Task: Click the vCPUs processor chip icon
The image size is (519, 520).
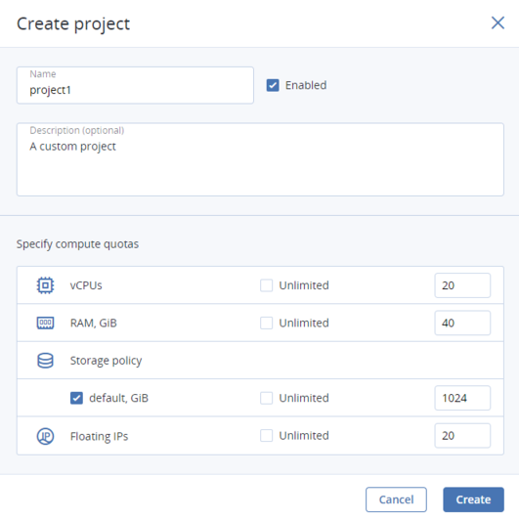Action: point(45,285)
